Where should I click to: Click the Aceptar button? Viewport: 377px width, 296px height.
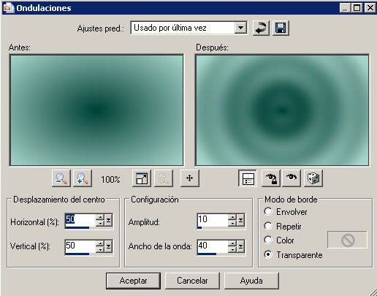coord(133,281)
